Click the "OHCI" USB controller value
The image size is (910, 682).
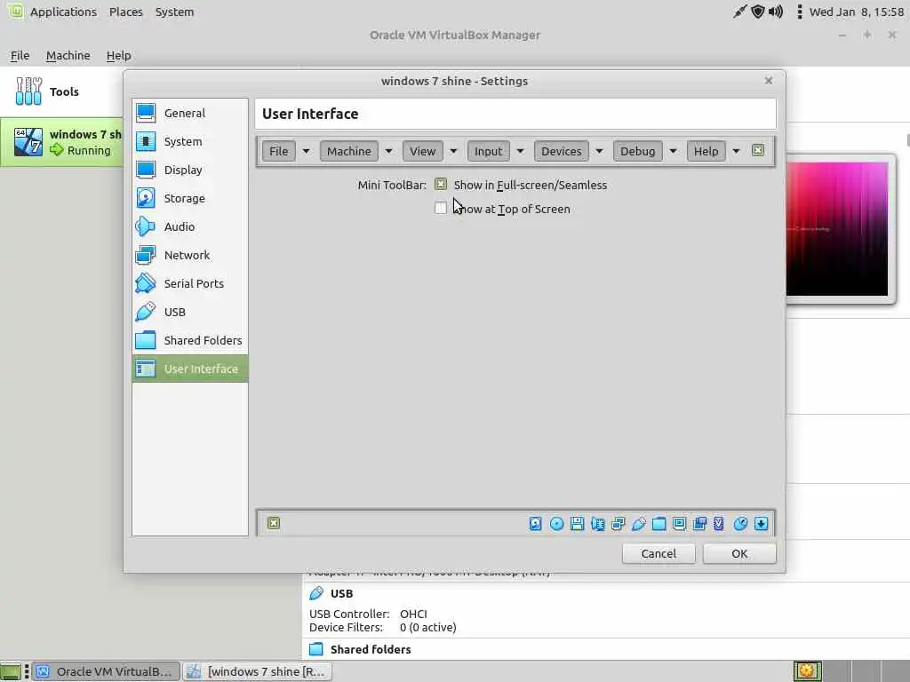pos(413,614)
